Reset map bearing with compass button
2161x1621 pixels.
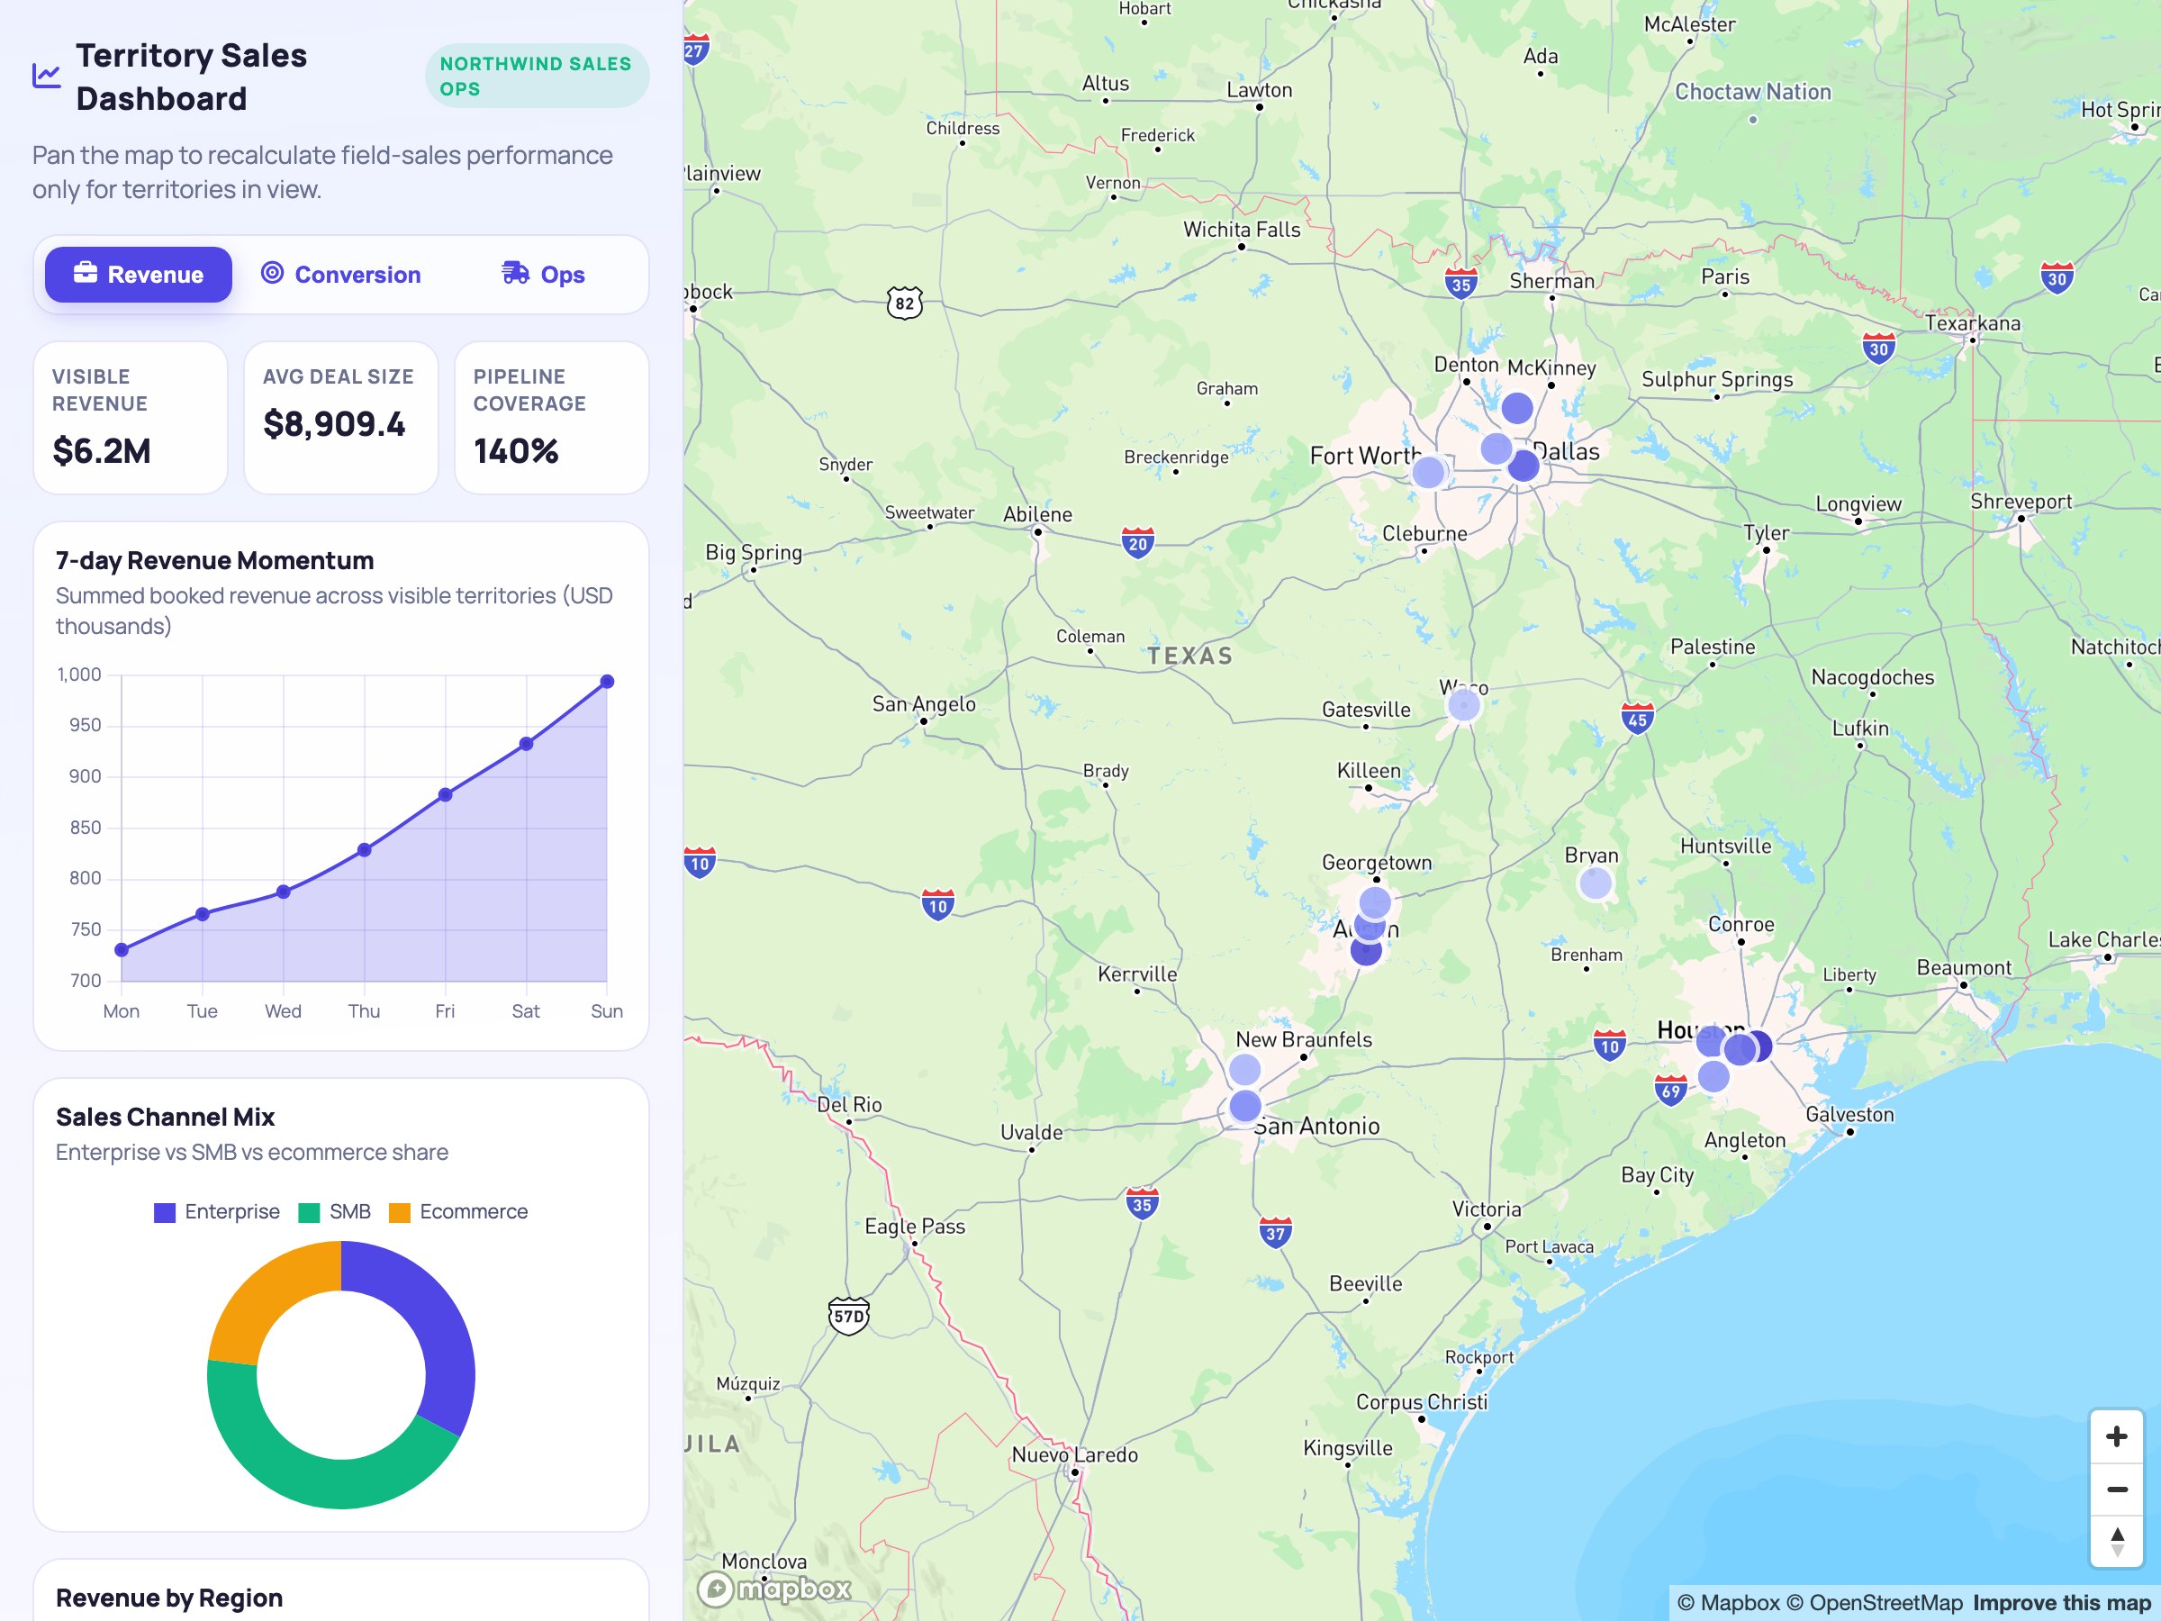[2117, 1542]
